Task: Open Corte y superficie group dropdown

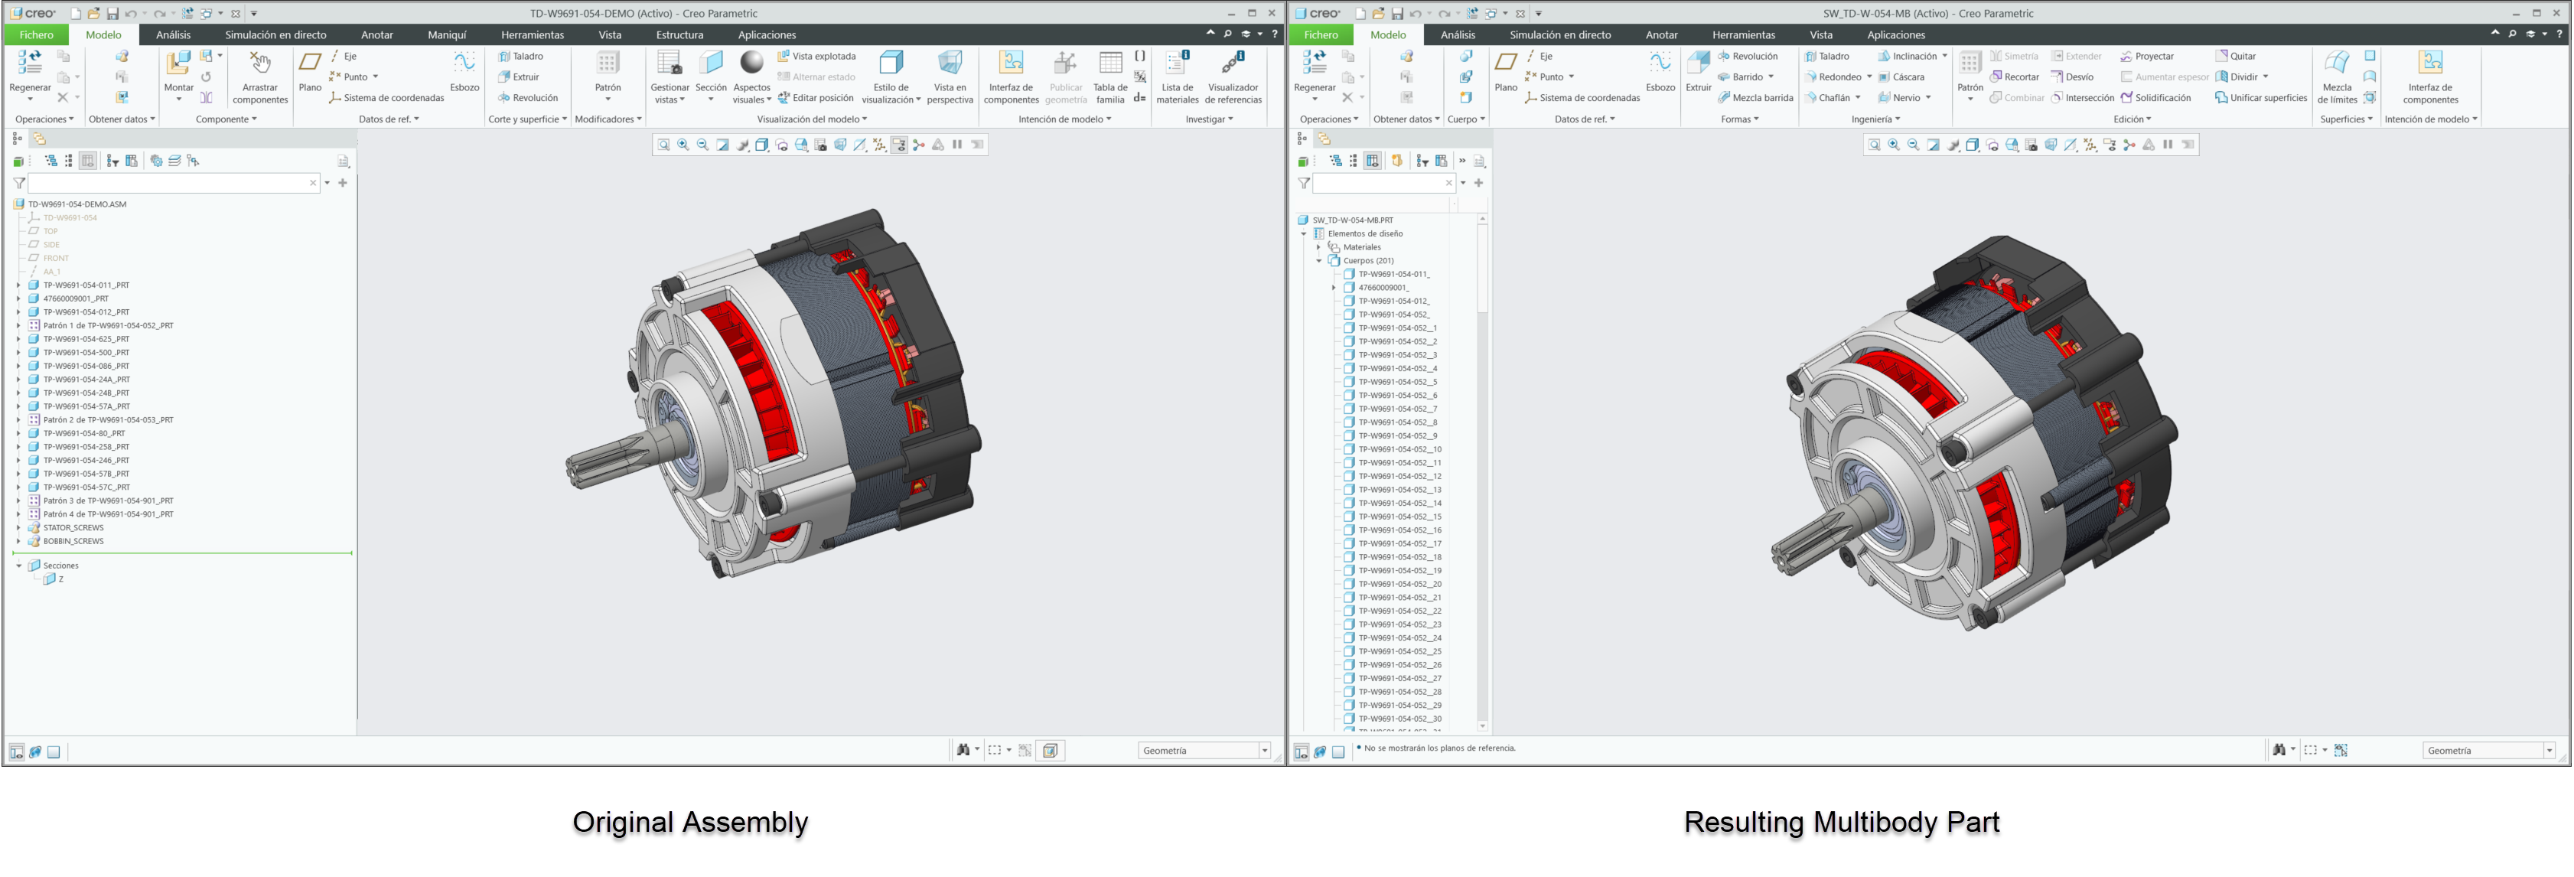Action: [x=528, y=119]
